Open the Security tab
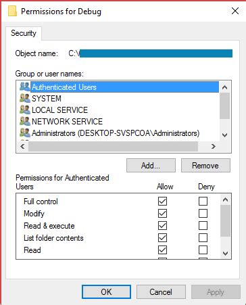The width and height of the screenshot is (246, 305). pyautogui.click(x=24, y=33)
